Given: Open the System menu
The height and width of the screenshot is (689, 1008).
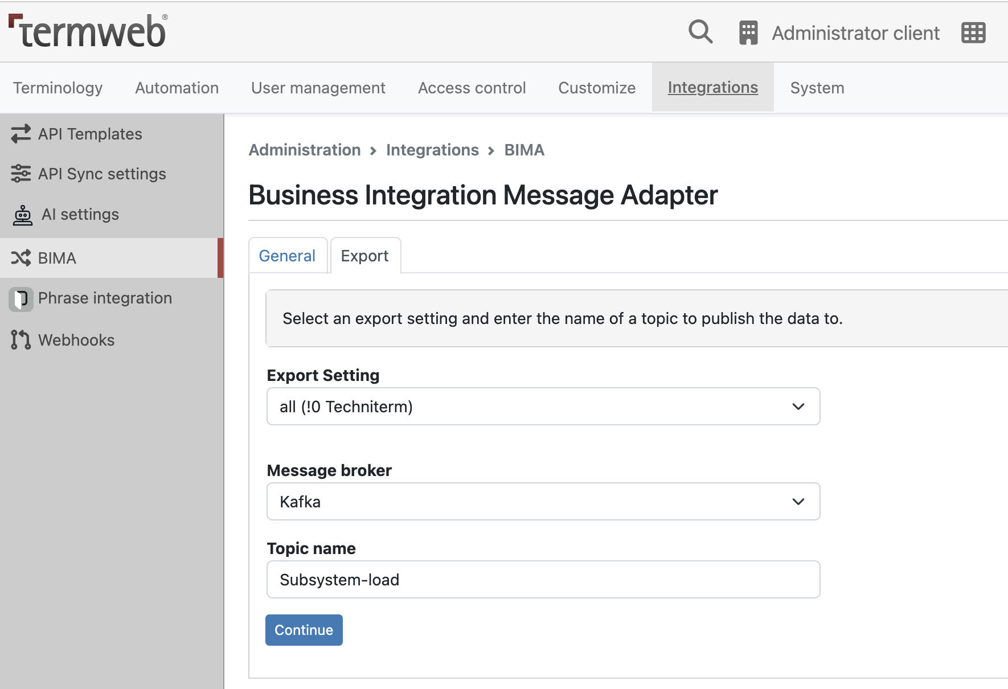Looking at the screenshot, I should 817,88.
